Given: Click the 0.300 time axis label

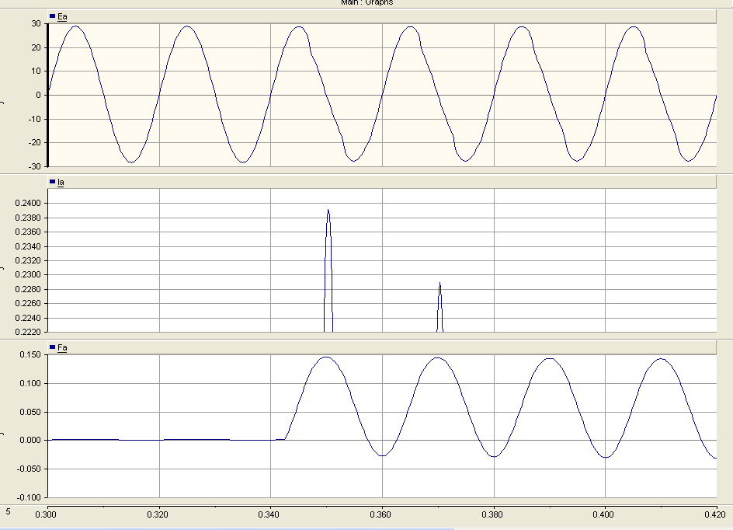Looking at the screenshot, I should (x=46, y=514).
